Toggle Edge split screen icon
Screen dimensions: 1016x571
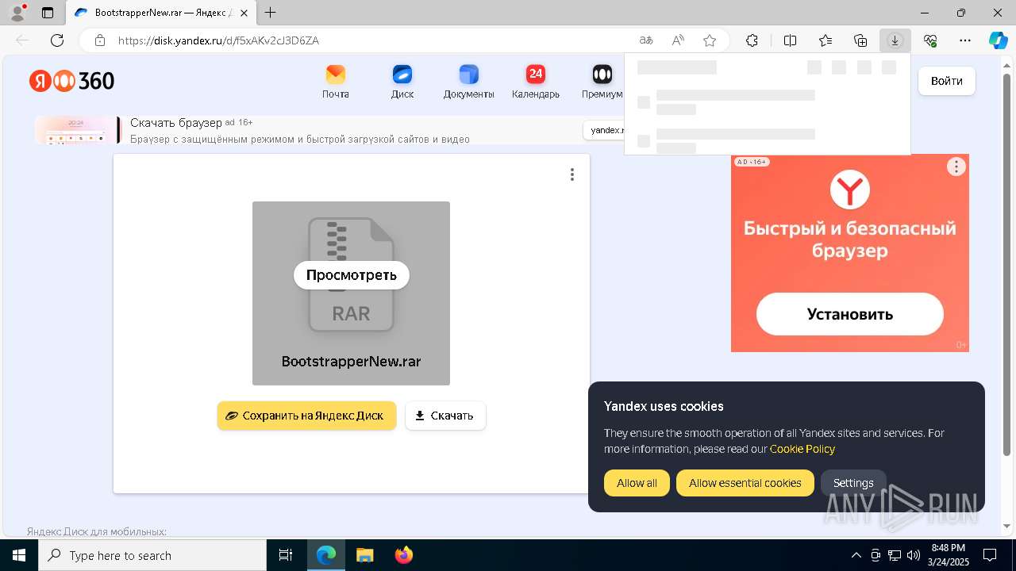point(790,40)
